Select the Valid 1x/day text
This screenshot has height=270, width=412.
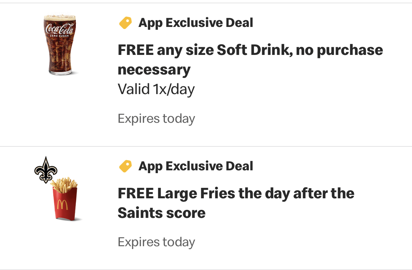tap(156, 89)
